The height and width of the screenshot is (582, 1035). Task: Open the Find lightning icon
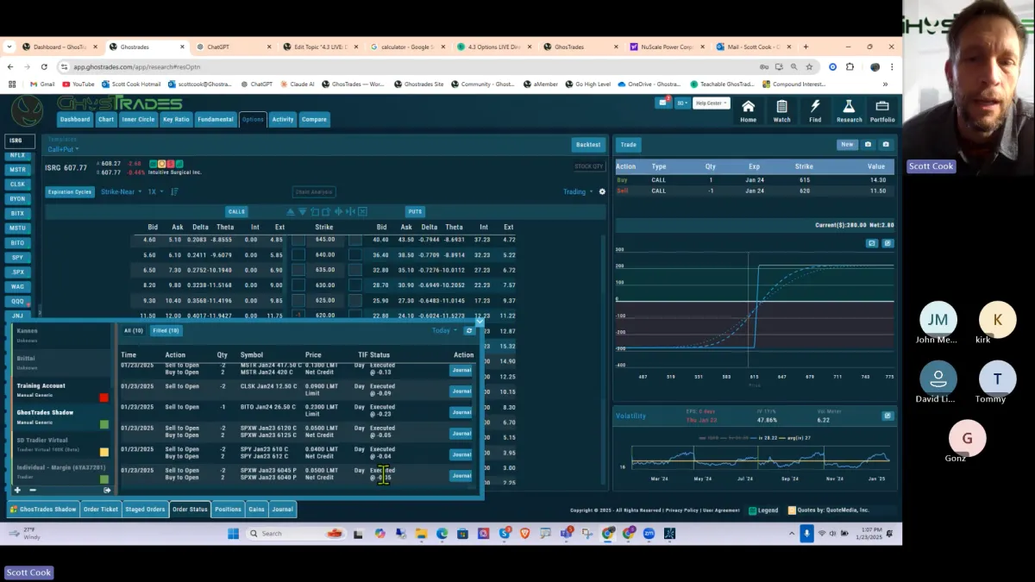click(x=815, y=110)
